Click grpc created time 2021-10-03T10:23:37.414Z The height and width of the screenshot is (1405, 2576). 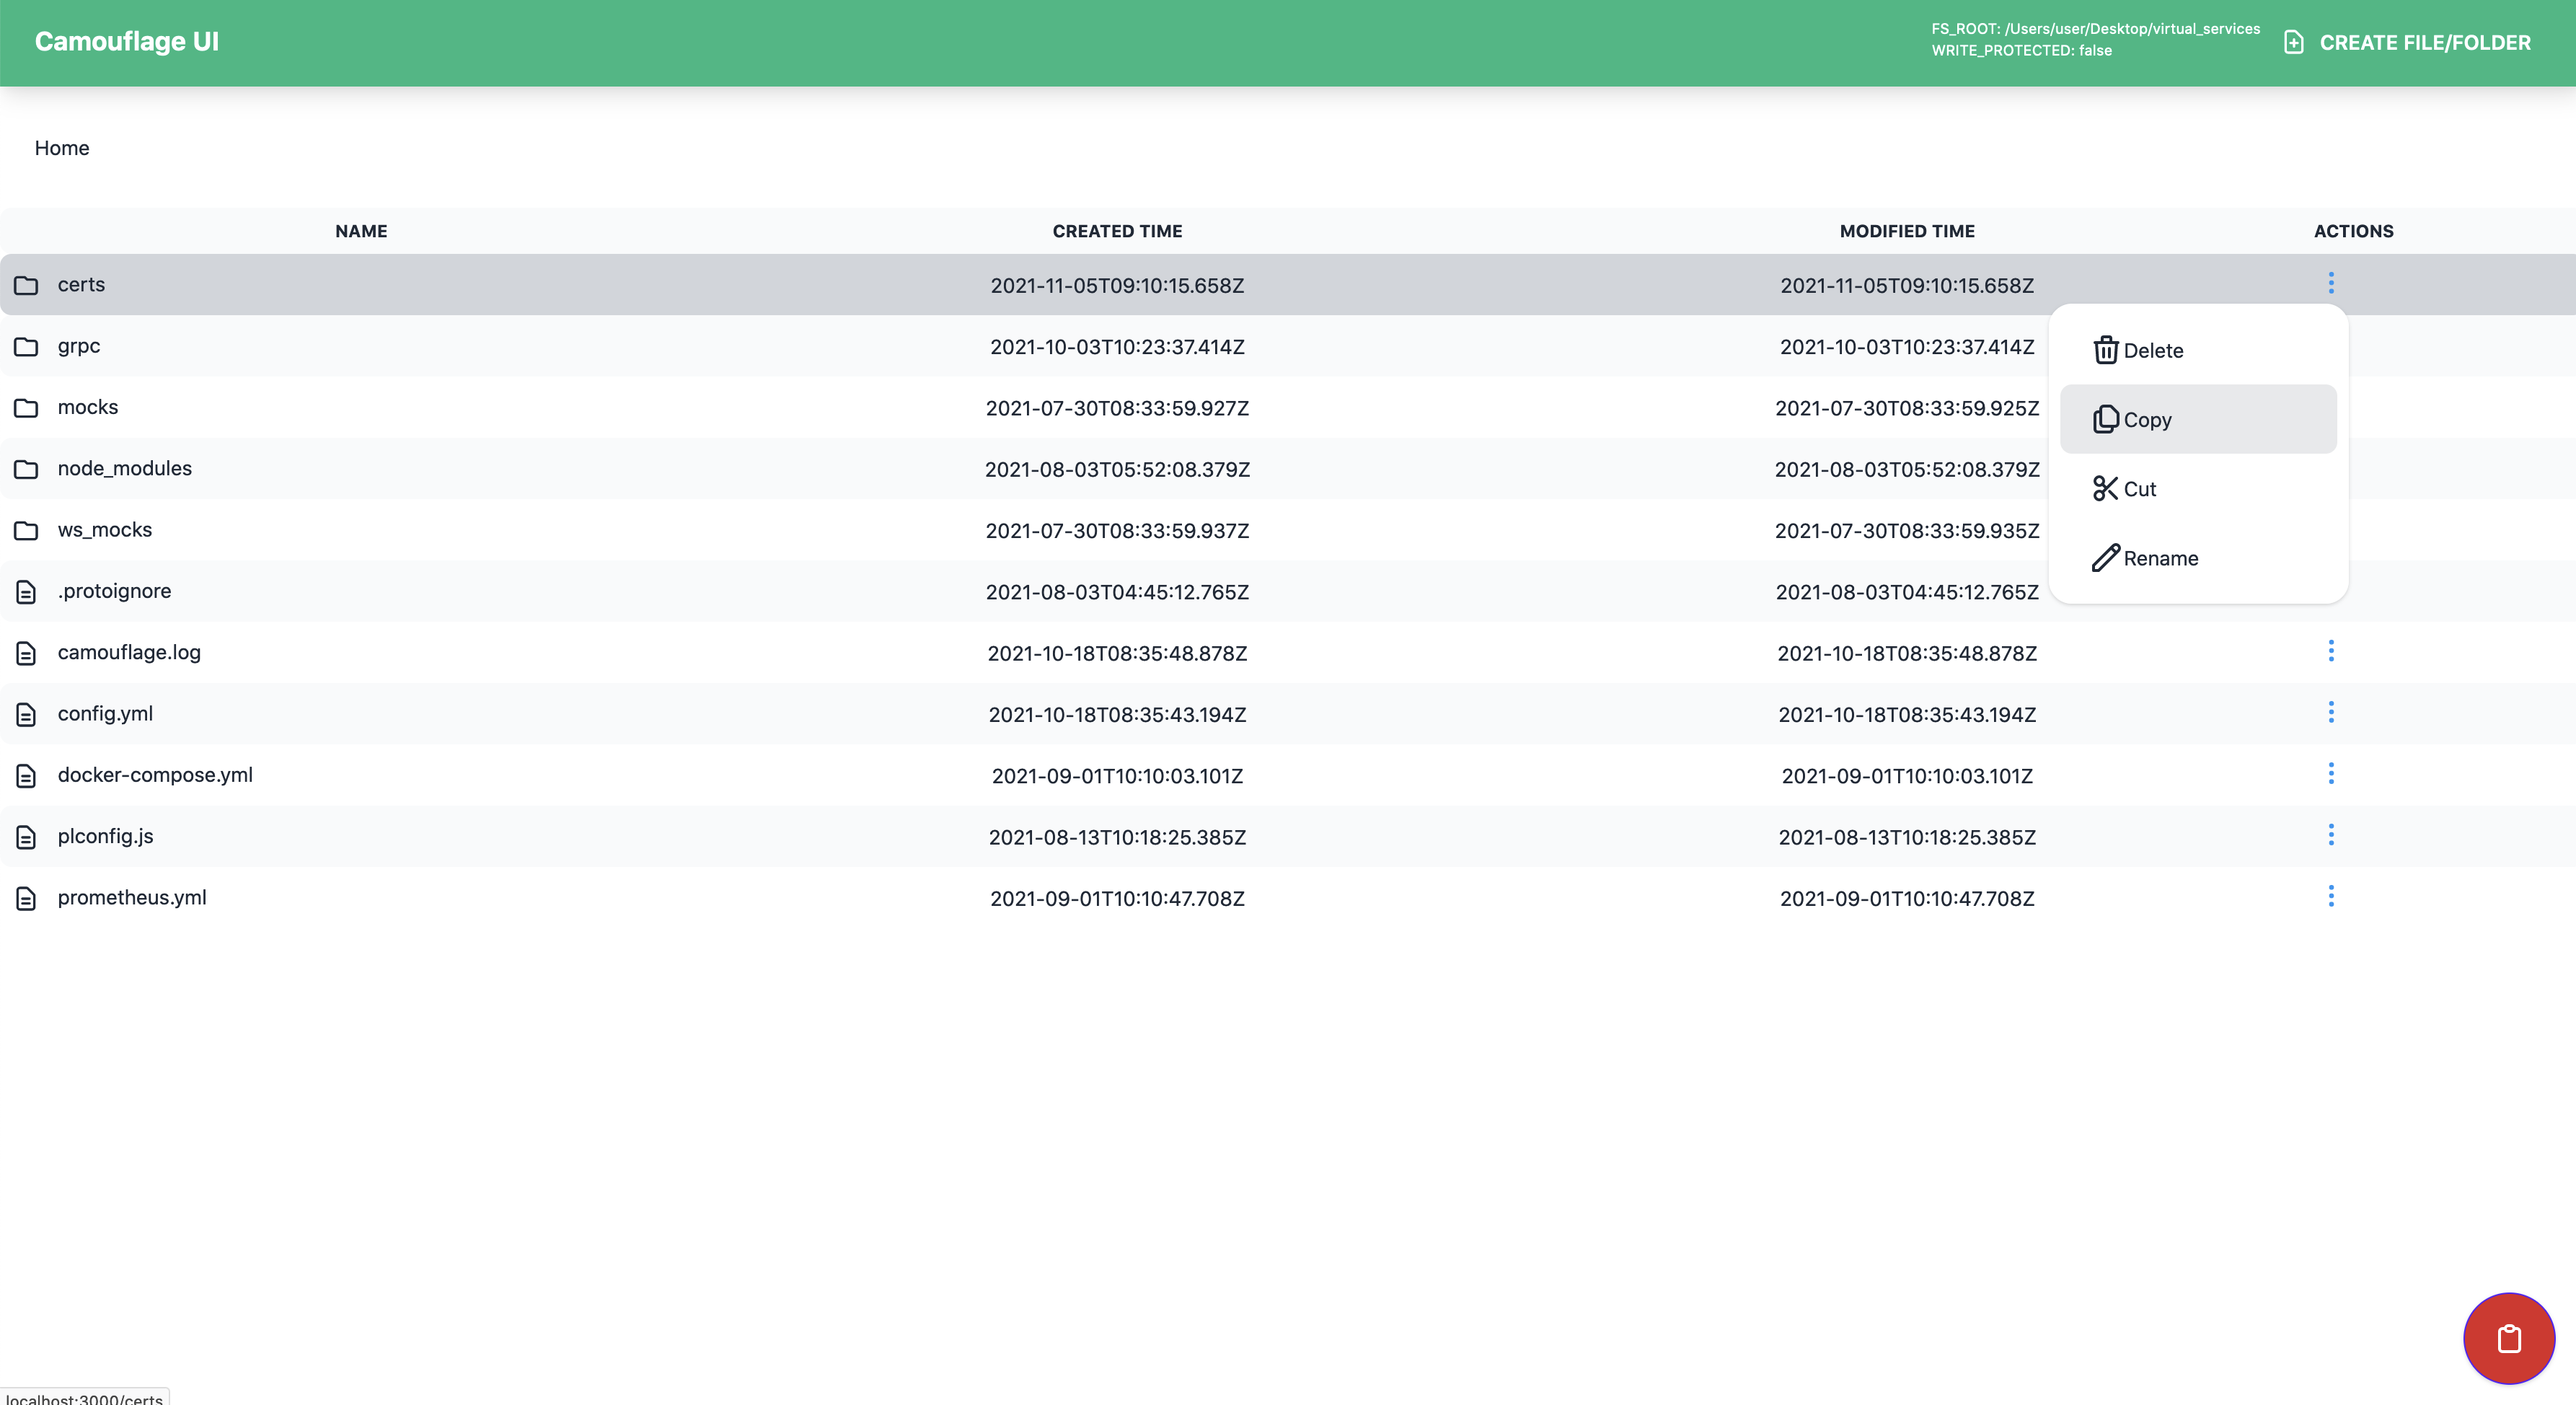click(1117, 347)
